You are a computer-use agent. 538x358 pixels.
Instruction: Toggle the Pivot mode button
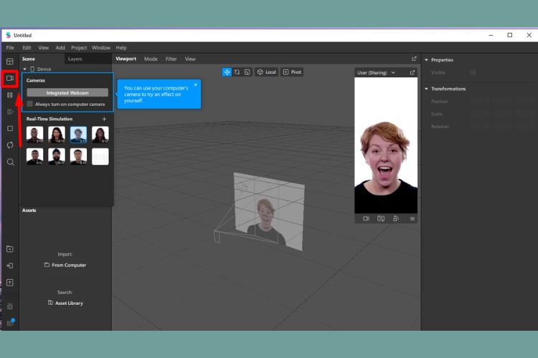click(x=292, y=72)
